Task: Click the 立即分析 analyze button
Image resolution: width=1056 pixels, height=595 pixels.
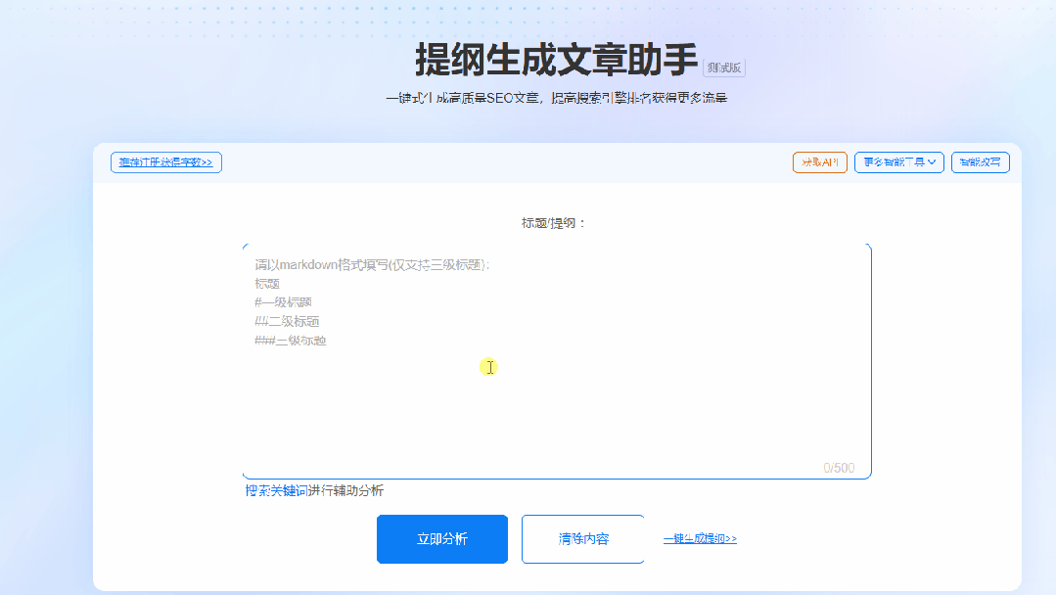Action: [441, 538]
